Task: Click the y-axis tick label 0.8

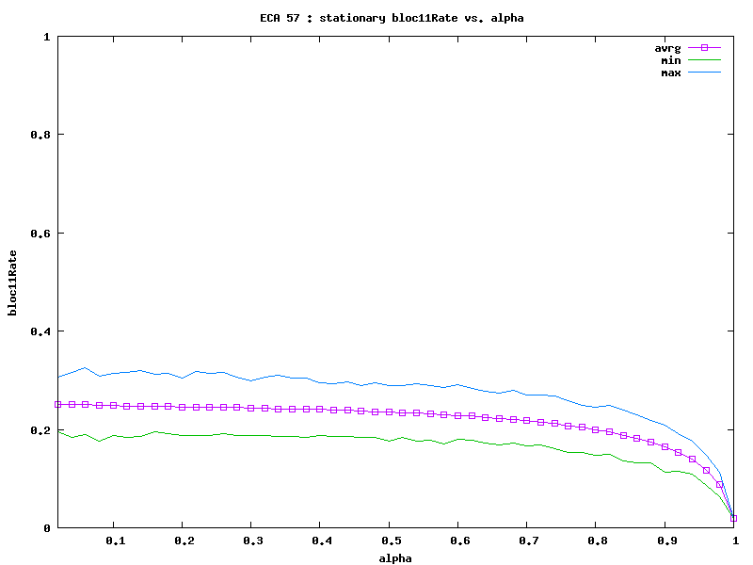Action: pyautogui.click(x=41, y=135)
